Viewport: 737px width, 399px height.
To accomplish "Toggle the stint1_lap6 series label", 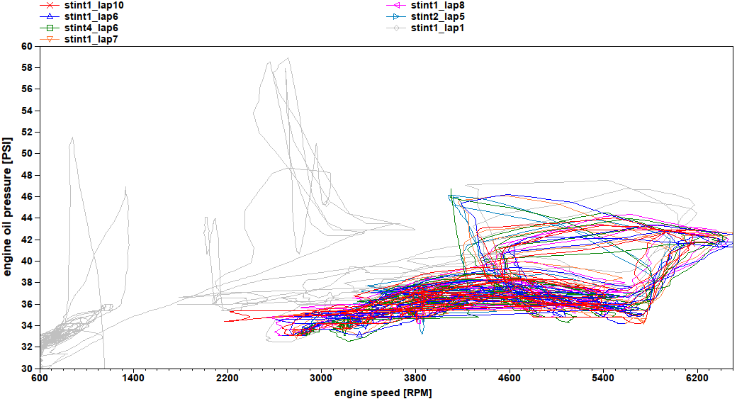I will point(91,16).
